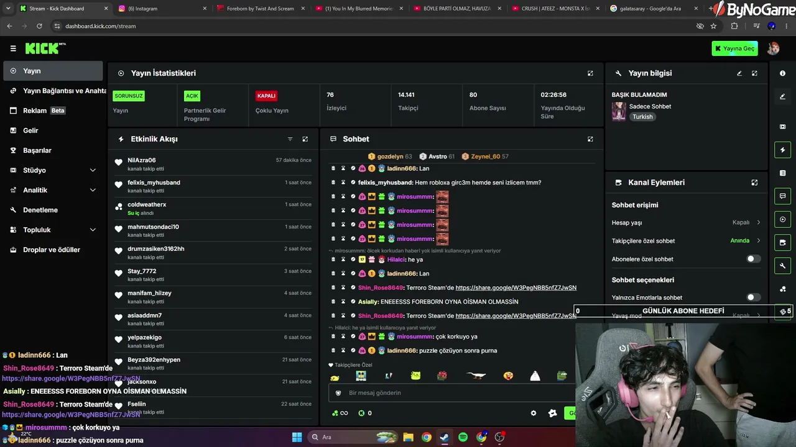Click the gozdelyn top gifter name
The height and width of the screenshot is (447, 796).
point(390,156)
